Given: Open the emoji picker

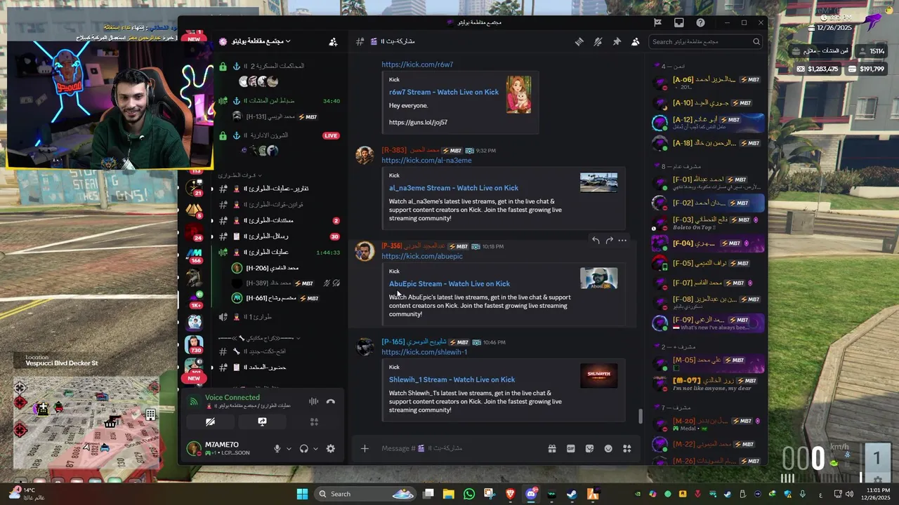Looking at the screenshot, I should point(608,448).
